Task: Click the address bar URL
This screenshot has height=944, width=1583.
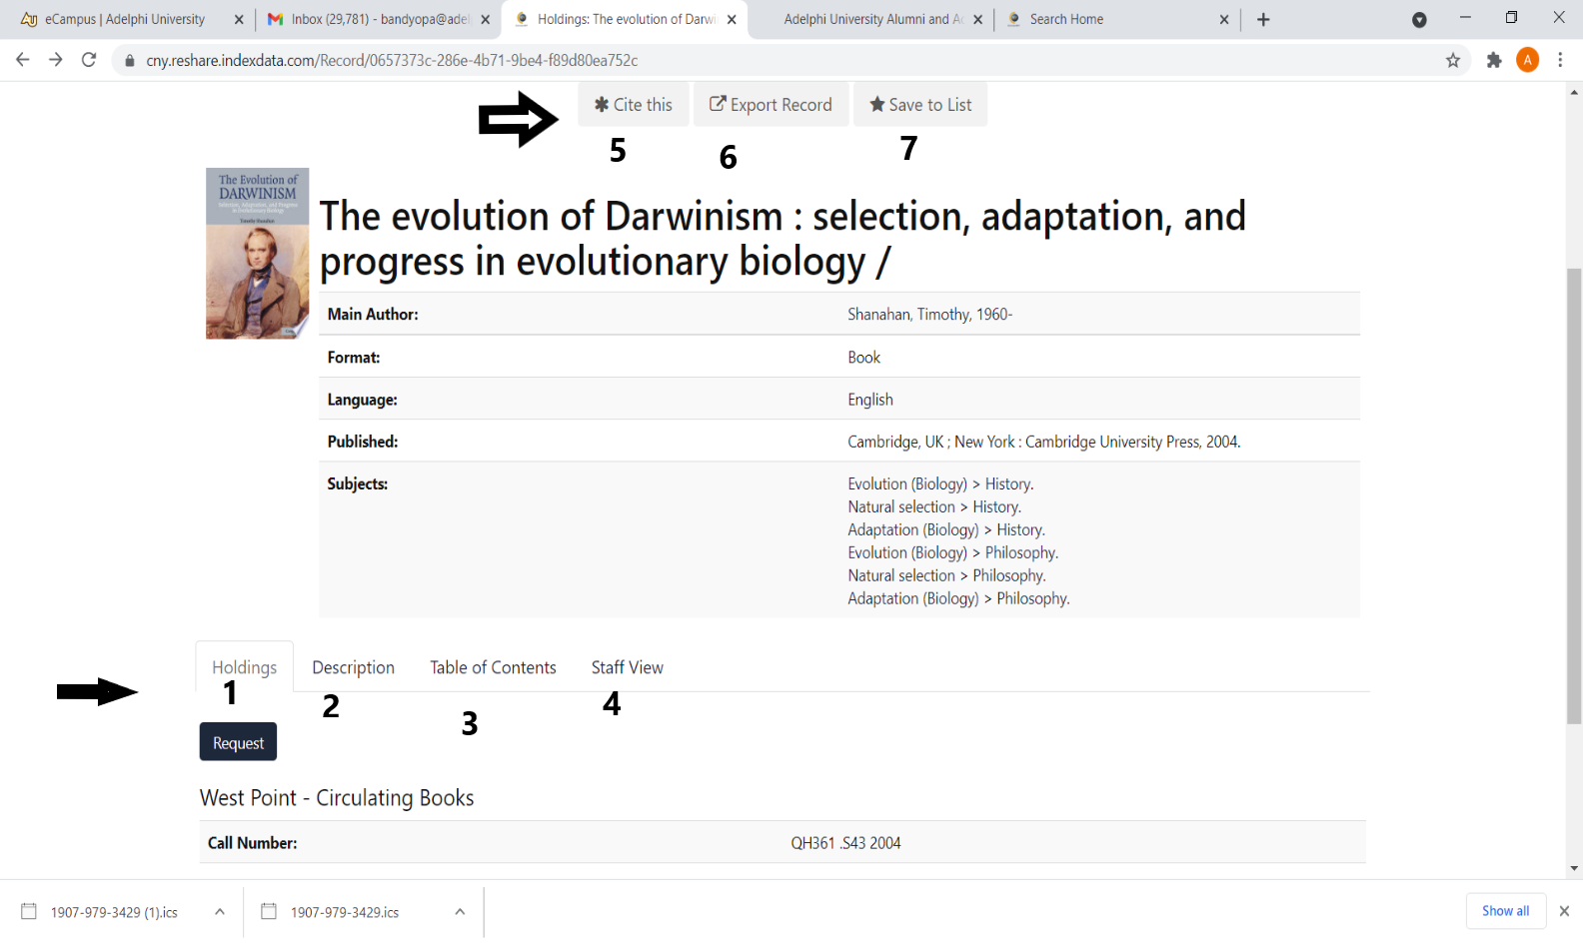Action: click(x=392, y=61)
